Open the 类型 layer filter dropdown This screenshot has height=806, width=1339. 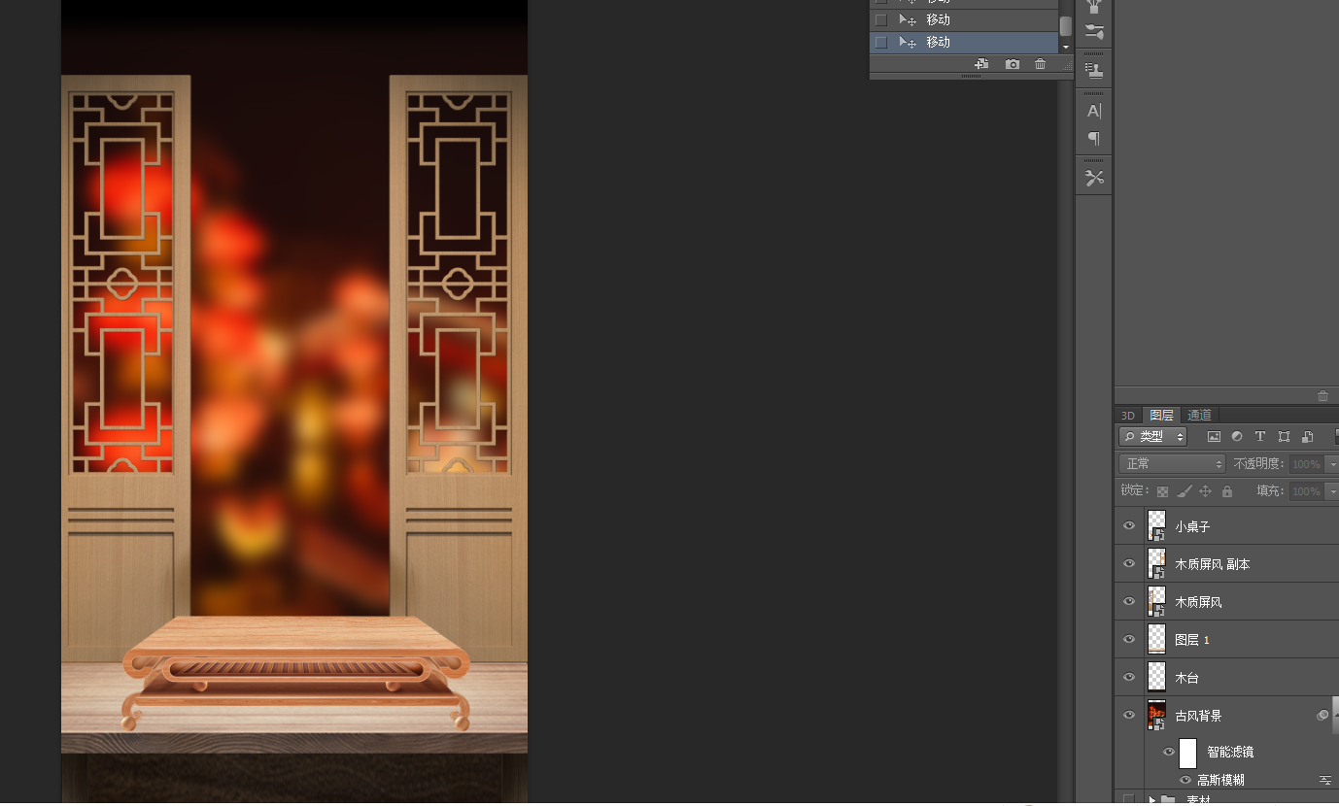1152,437
